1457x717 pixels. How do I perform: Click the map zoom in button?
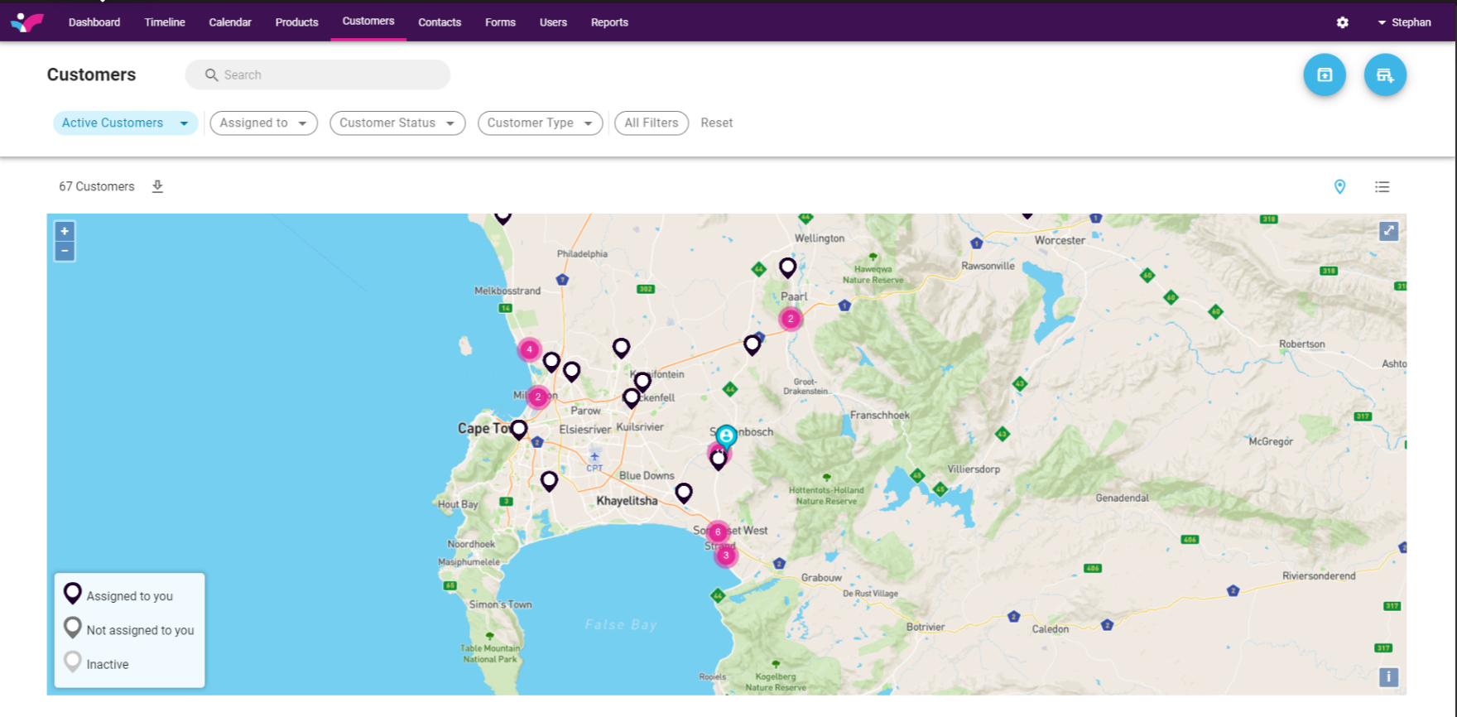[65, 231]
